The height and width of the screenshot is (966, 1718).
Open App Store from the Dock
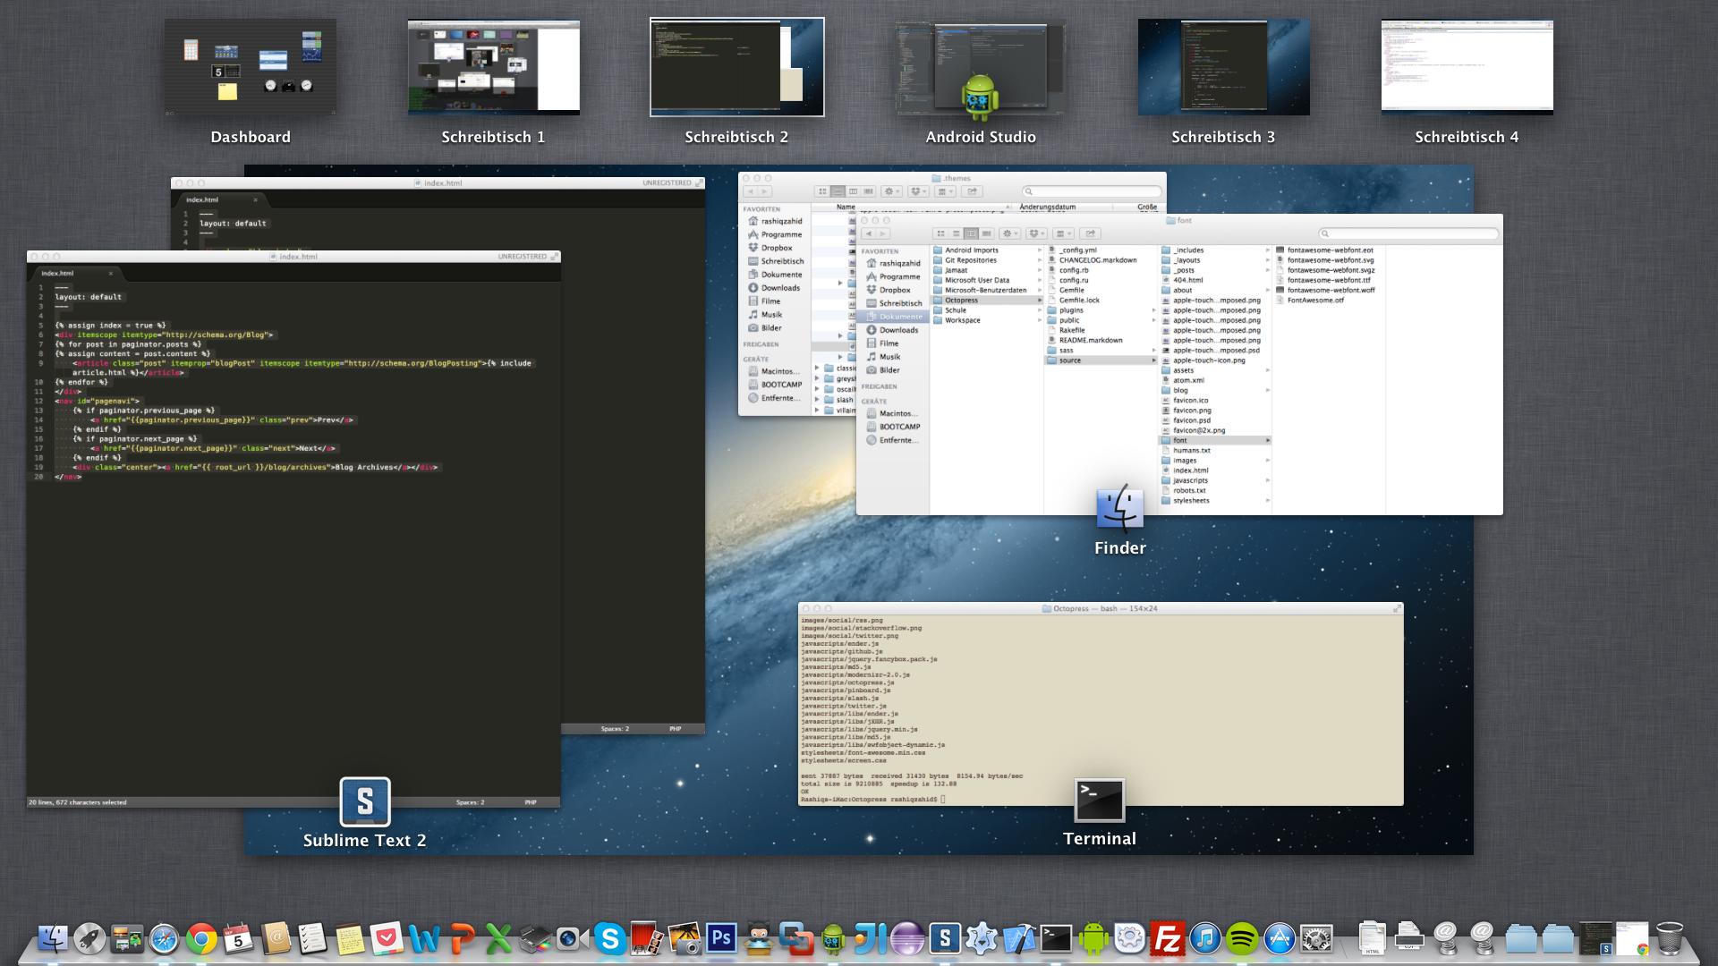(x=1279, y=938)
